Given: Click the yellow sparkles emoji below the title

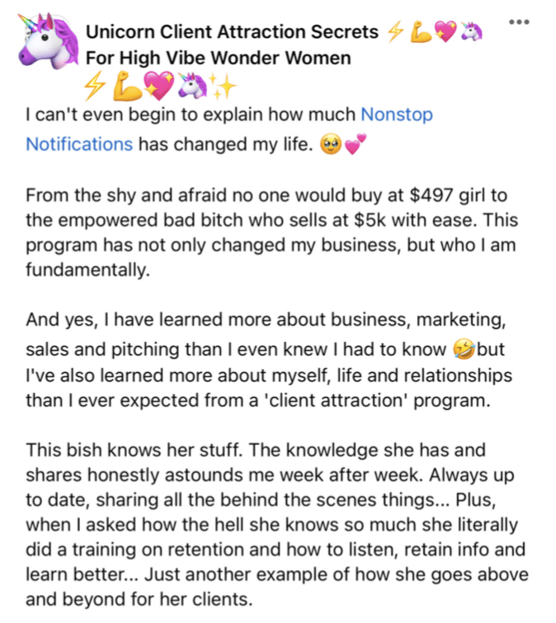Looking at the screenshot, I should coord(223,86).
